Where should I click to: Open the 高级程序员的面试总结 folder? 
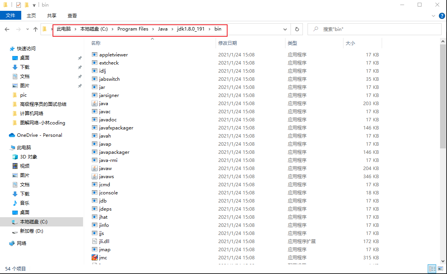(43, 104)
